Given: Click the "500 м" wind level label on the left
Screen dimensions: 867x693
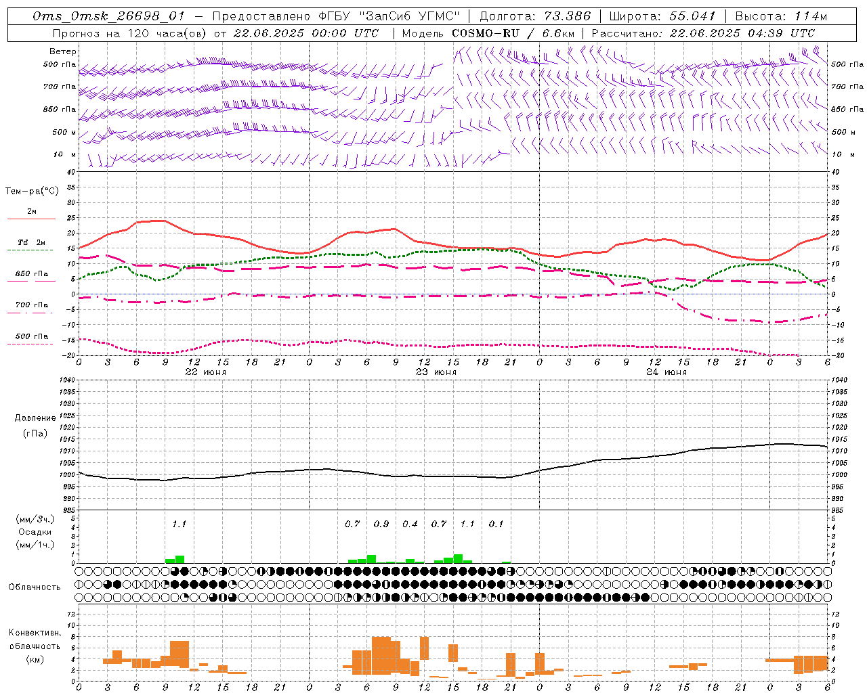Looking at the screenshot, I should [64, 132].
